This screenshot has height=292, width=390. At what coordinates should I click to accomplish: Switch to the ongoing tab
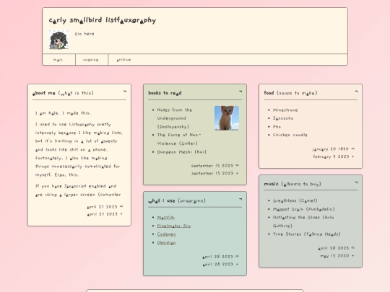(x=92, y=60)
